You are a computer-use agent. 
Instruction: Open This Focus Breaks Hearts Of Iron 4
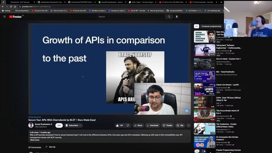tap(228, 112)
